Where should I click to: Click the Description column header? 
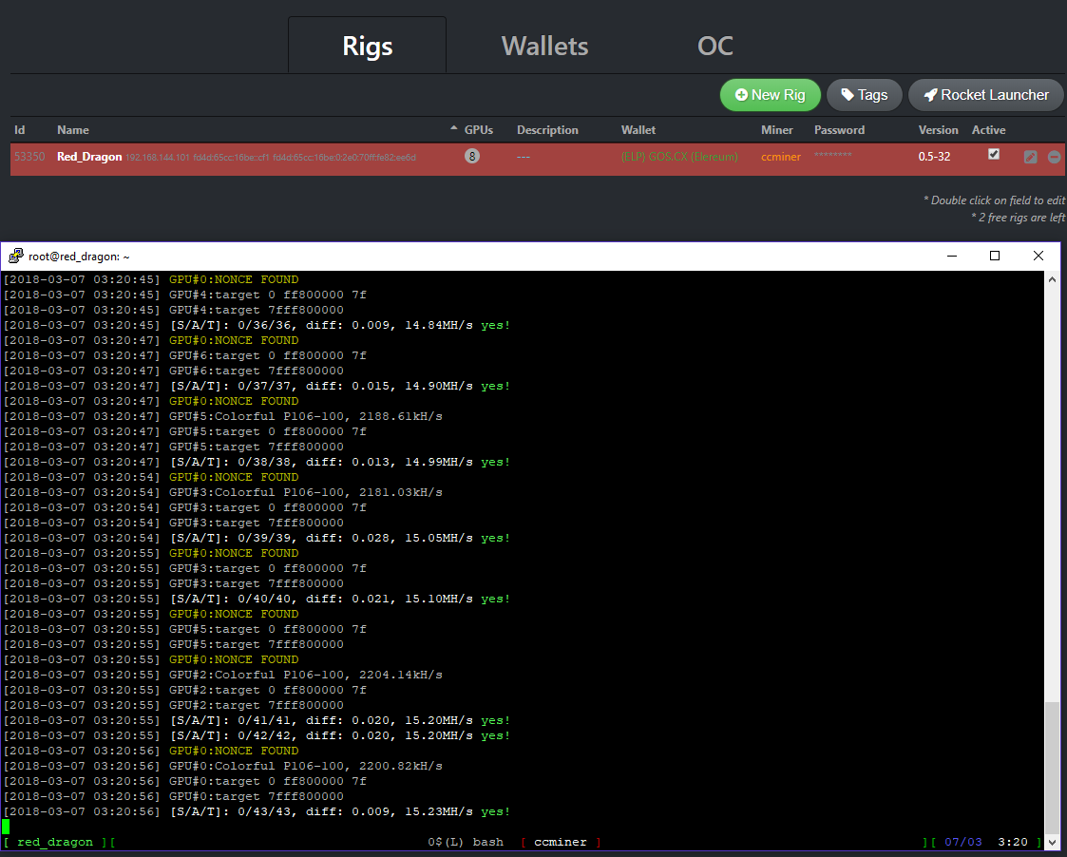point(547,130)
